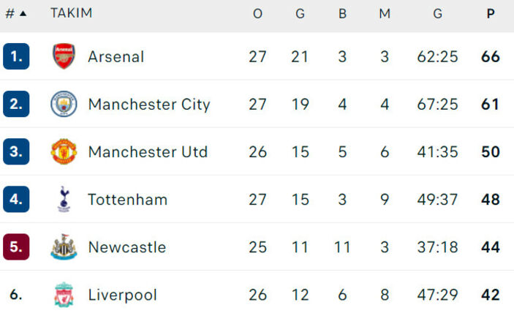Click the Tottenham club crest icon

64,200
